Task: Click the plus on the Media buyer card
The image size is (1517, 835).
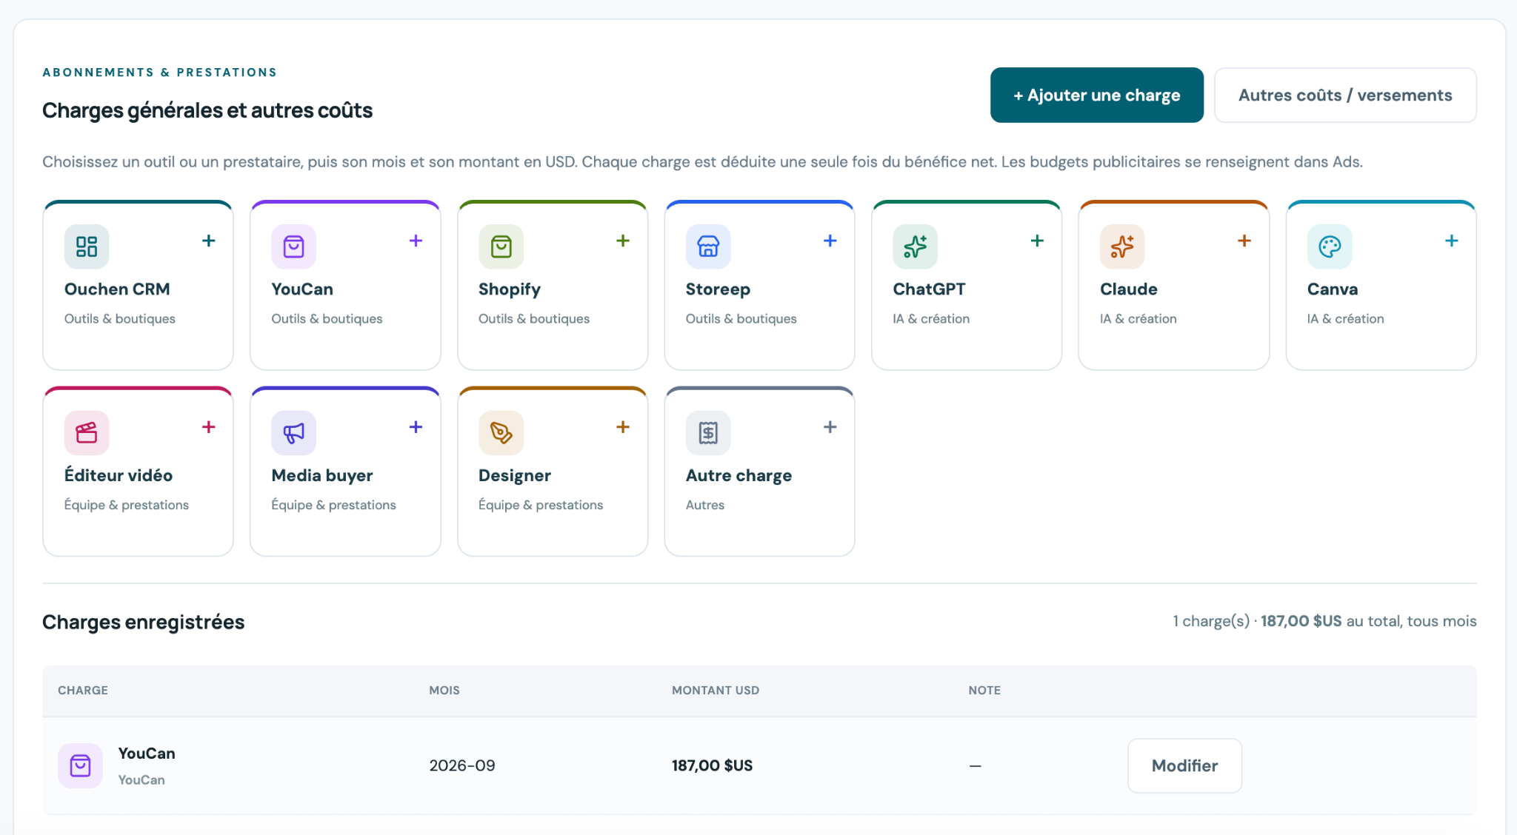Action: click(x=416, y=427)
